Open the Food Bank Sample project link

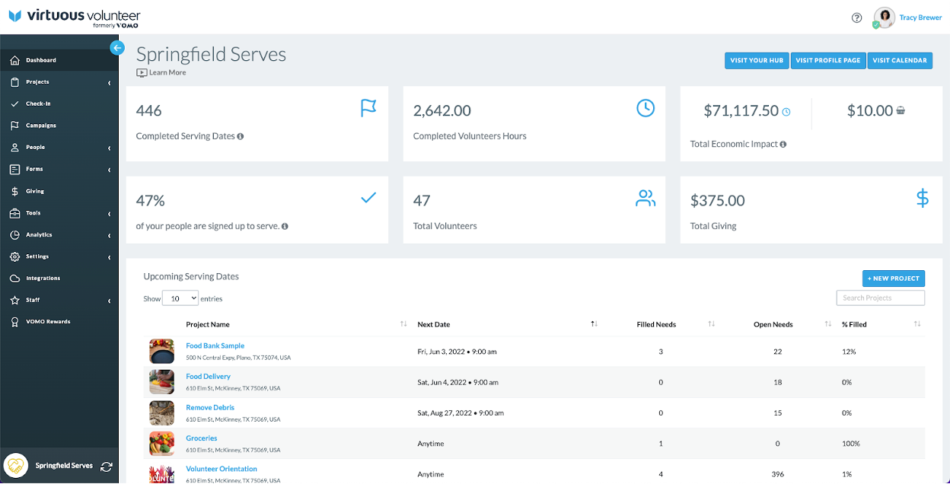tap(215, 345)
